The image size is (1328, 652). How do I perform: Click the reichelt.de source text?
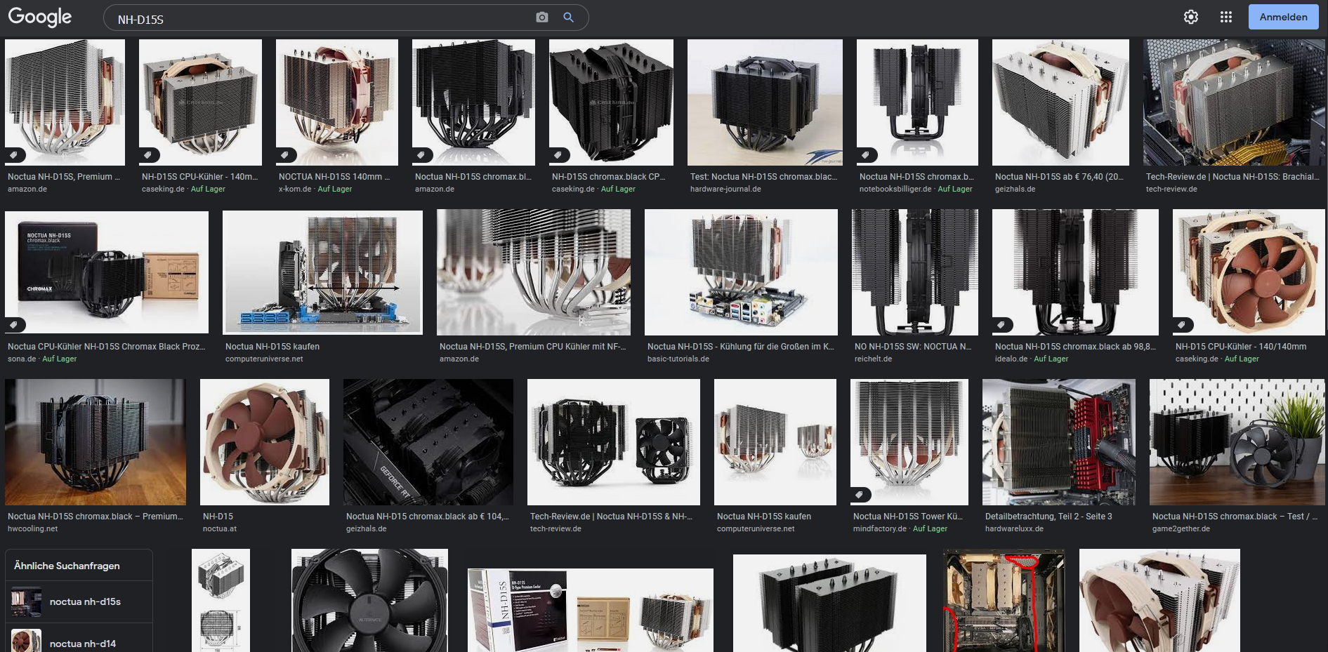[x=873, y=359]
